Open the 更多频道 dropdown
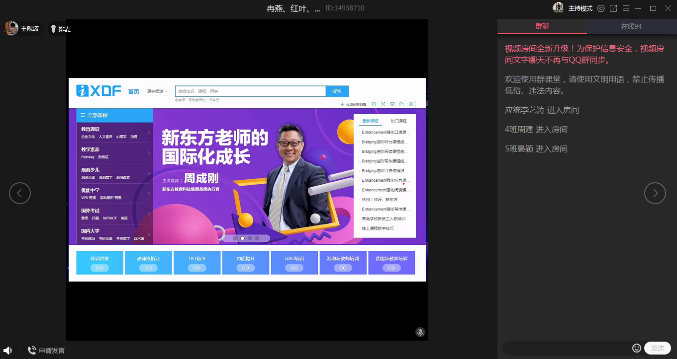The height and width of the screenshot is (359, 677). click(157, 91)
